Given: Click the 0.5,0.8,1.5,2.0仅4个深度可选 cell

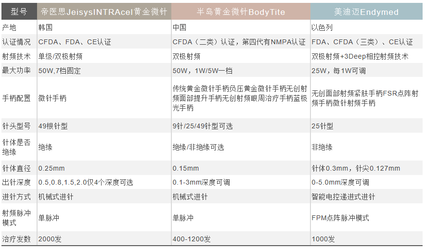Looking at the screenshot, I should (104, 182).
